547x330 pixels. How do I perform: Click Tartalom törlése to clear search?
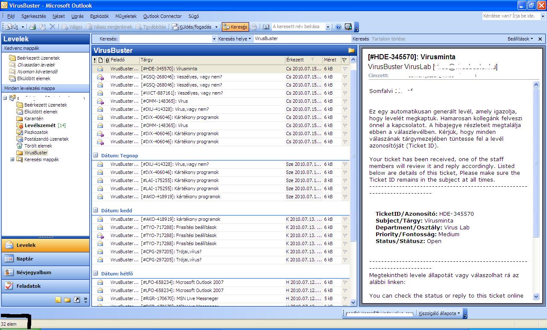pos(388,39)
